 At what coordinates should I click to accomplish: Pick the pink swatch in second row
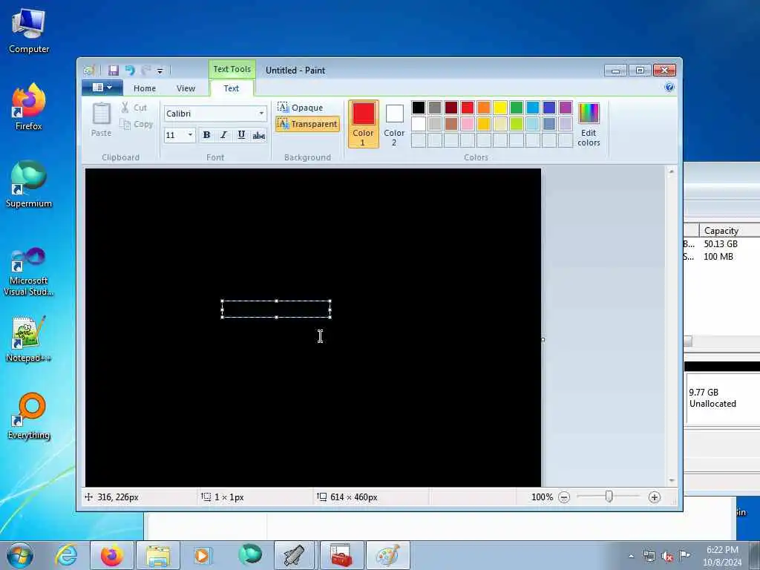[468, 124]
